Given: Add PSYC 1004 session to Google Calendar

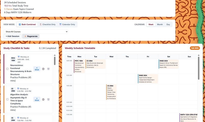Looking at the screenshot, I should pos(37,69).
